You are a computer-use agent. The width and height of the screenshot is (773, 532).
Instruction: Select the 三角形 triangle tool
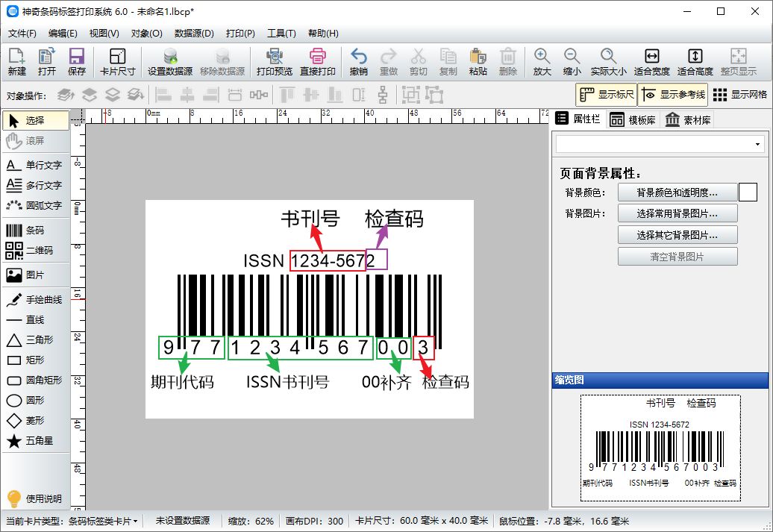click(35, 339)
